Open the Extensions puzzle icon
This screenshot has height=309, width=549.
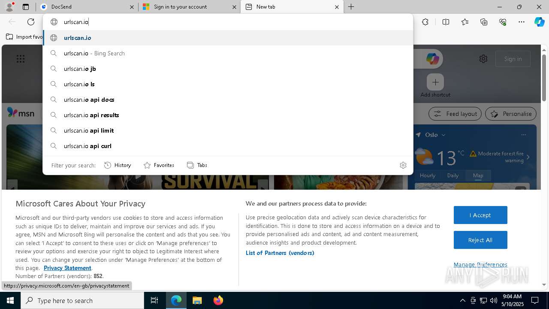click(425, 22)
